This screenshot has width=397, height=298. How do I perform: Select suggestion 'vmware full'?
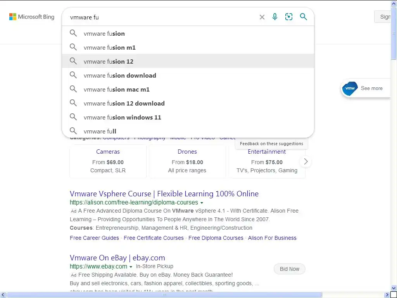pos(188,131)
